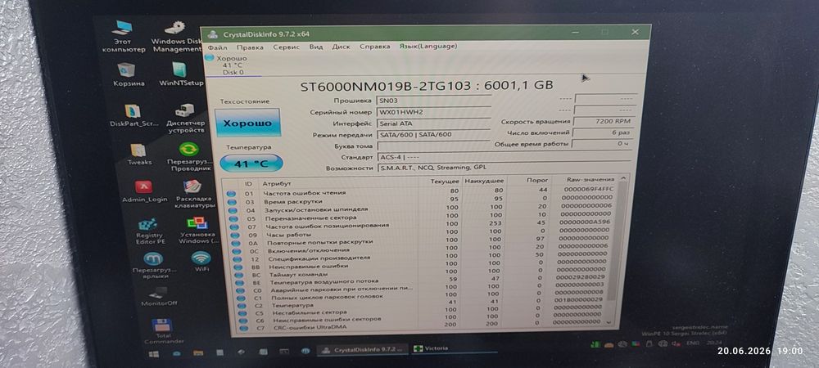
Task: Open the Tweaks folder on desktop
Action: pos(139,155)
